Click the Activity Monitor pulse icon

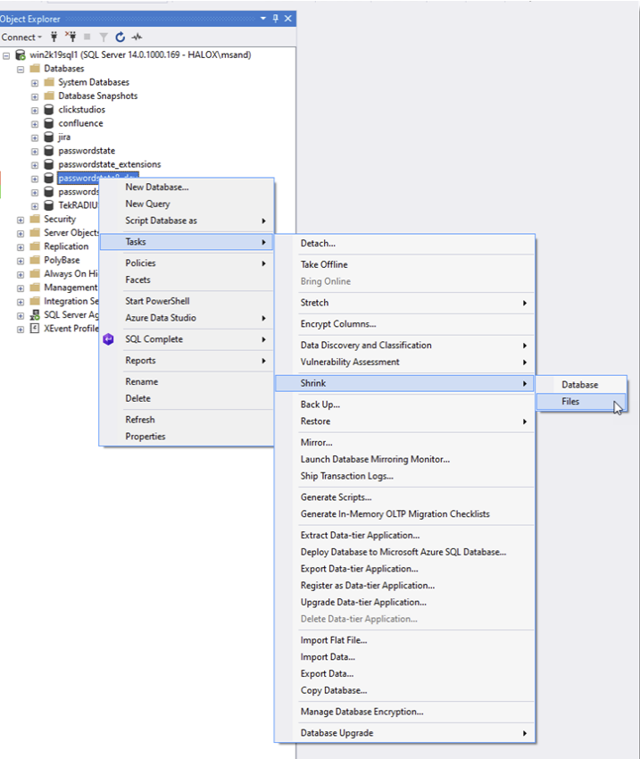point(137,37)
